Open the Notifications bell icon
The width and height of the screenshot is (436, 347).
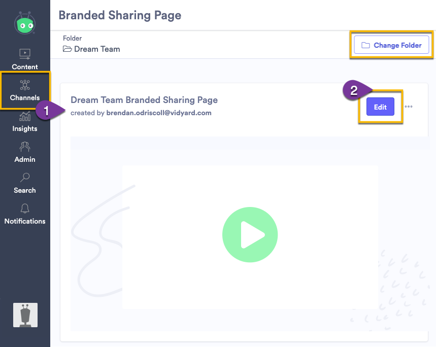click(x=25, y=209)
